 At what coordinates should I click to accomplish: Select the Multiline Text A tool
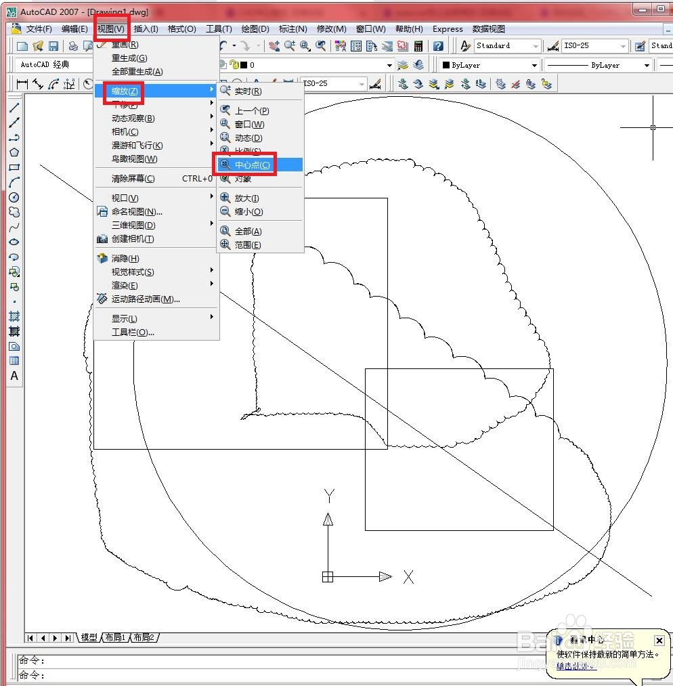(x=14, y=376)
